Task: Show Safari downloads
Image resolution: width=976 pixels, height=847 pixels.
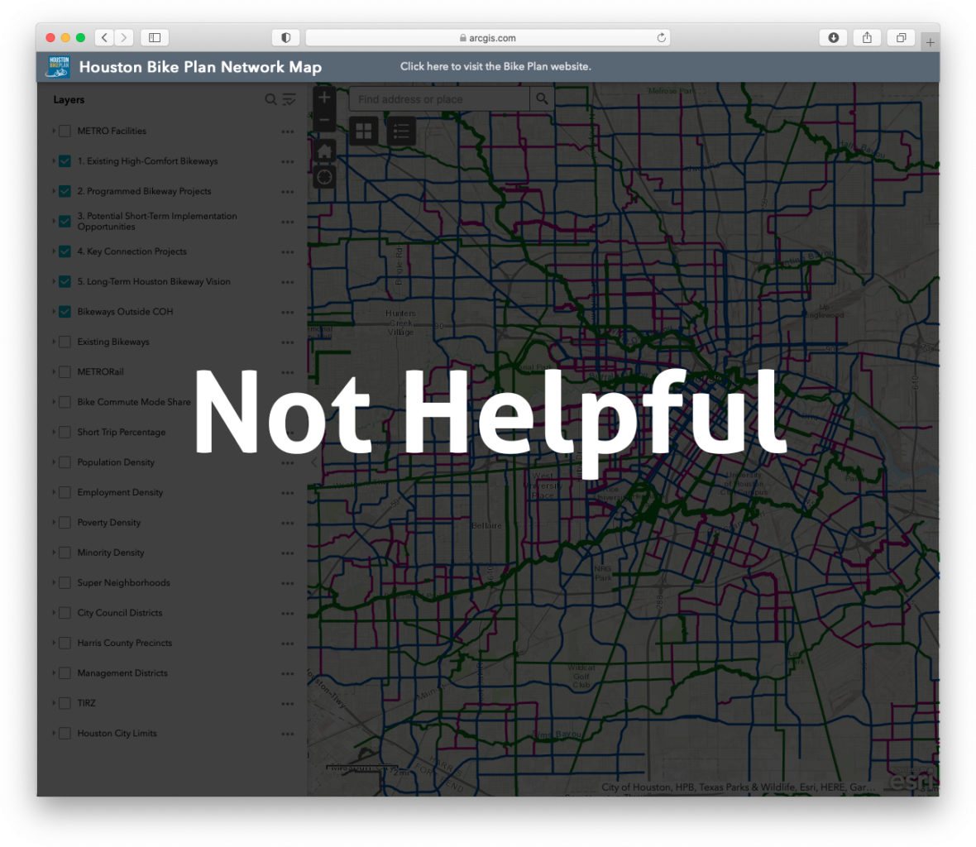Action: (x=834, y=38)
